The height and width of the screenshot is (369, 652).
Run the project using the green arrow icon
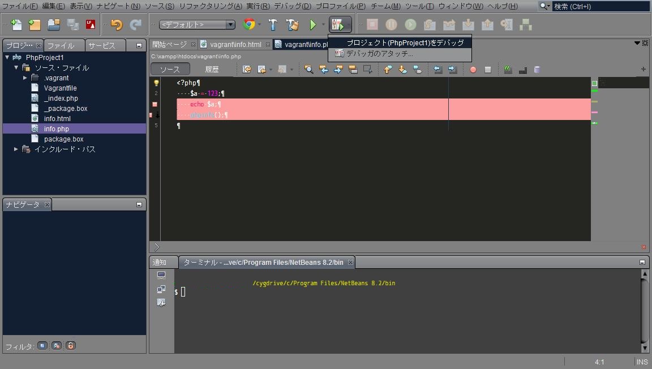pos(314,24)
